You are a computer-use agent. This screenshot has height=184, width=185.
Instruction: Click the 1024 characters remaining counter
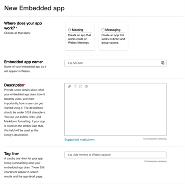click(x=155, y=139)
